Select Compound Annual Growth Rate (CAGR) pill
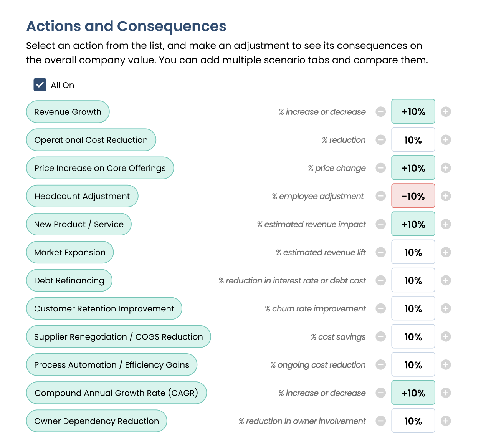486x434 pixels. click(116, 393)
